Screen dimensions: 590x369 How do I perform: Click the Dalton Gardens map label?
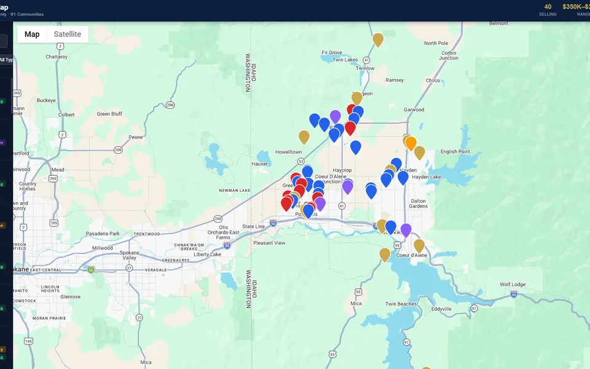point(418,204)
